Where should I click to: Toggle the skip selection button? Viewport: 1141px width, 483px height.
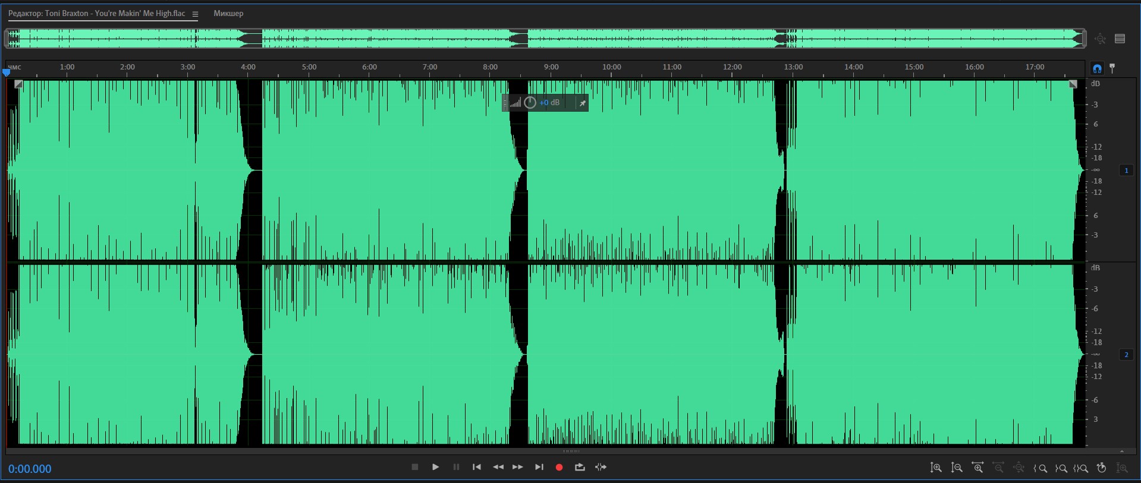coord(601,468)
